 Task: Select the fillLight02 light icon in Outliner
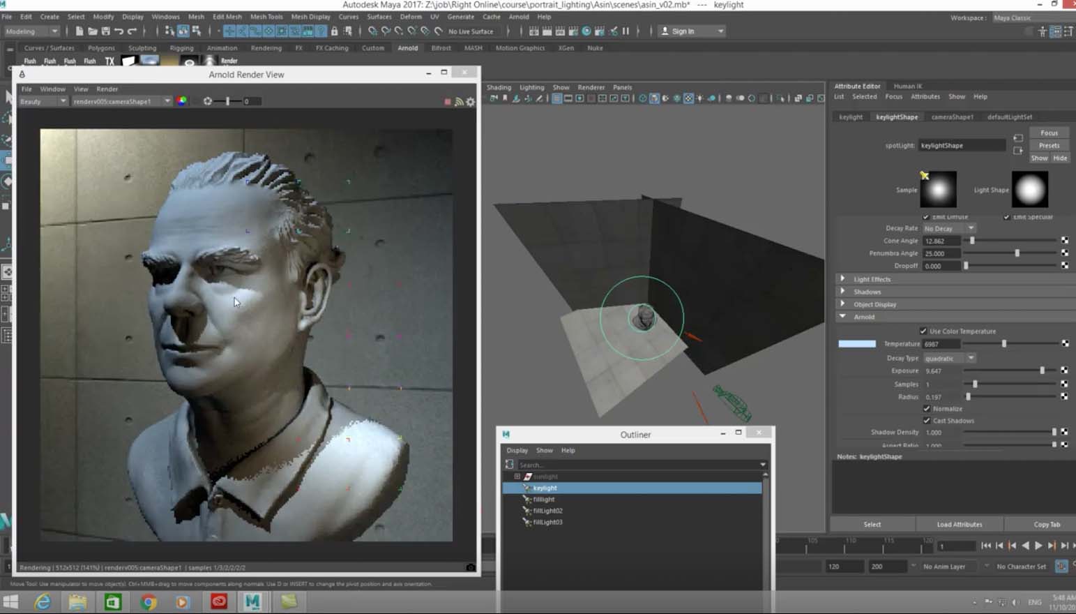point(527,511)
